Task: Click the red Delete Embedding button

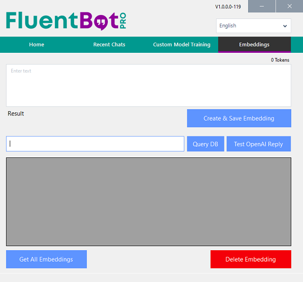Action: pos(251,259)
